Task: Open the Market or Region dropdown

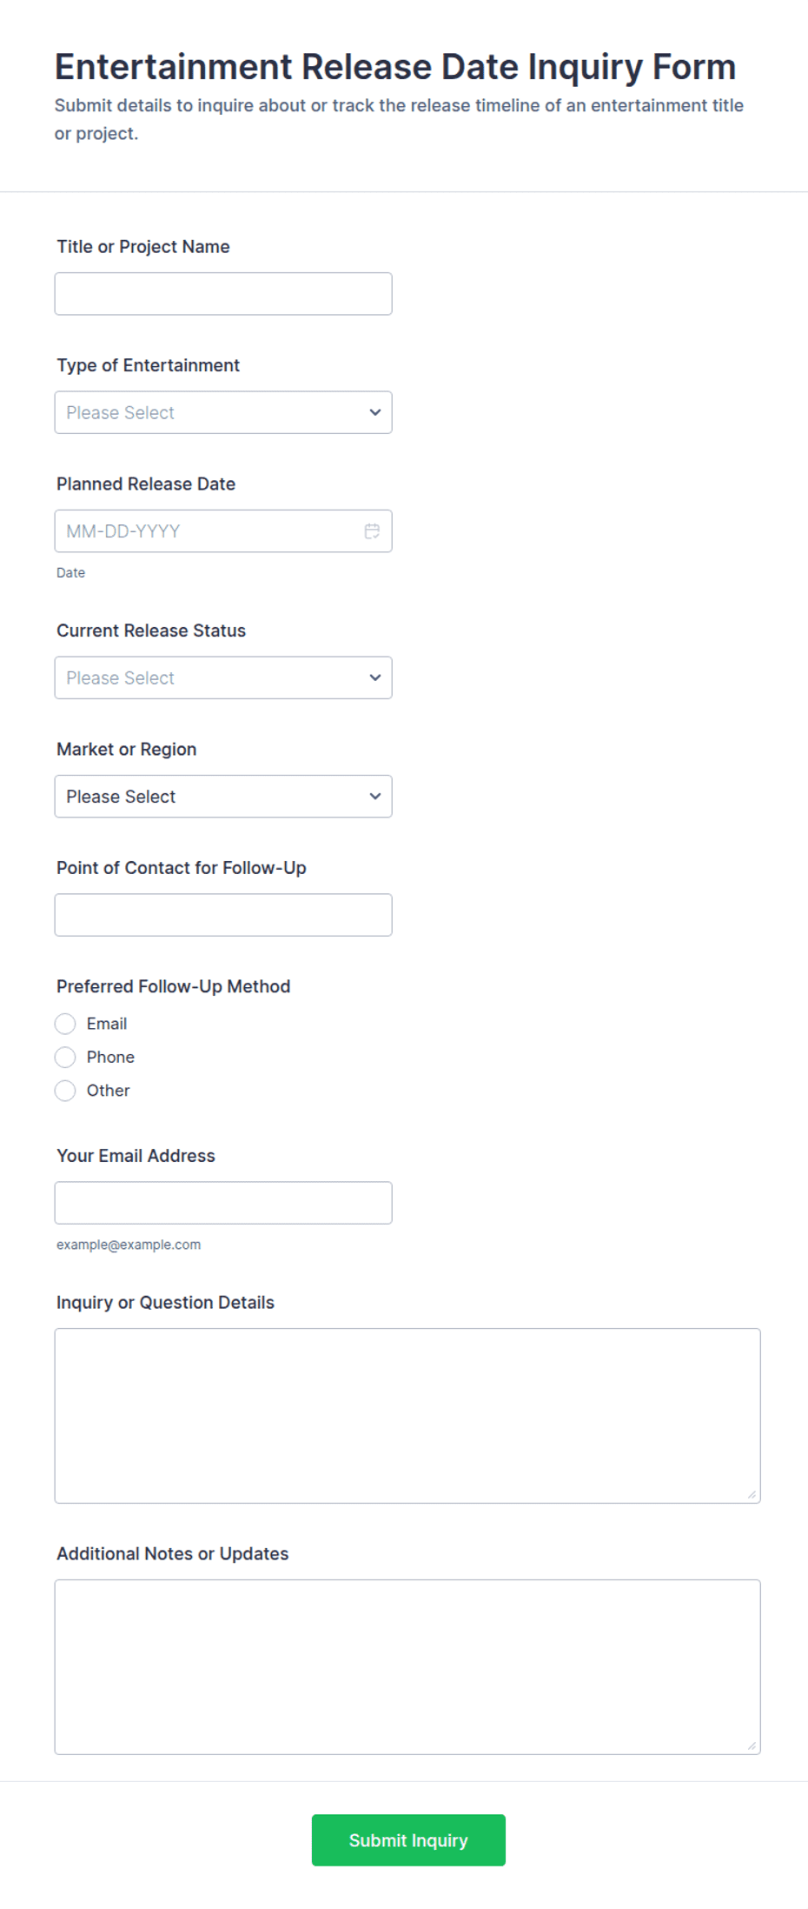Action: (223, 796)
